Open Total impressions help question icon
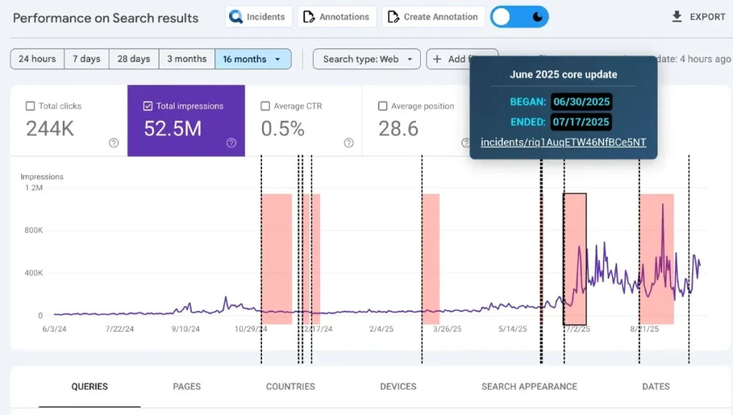The width and height of the screenshot is (733, 415). 231,142
